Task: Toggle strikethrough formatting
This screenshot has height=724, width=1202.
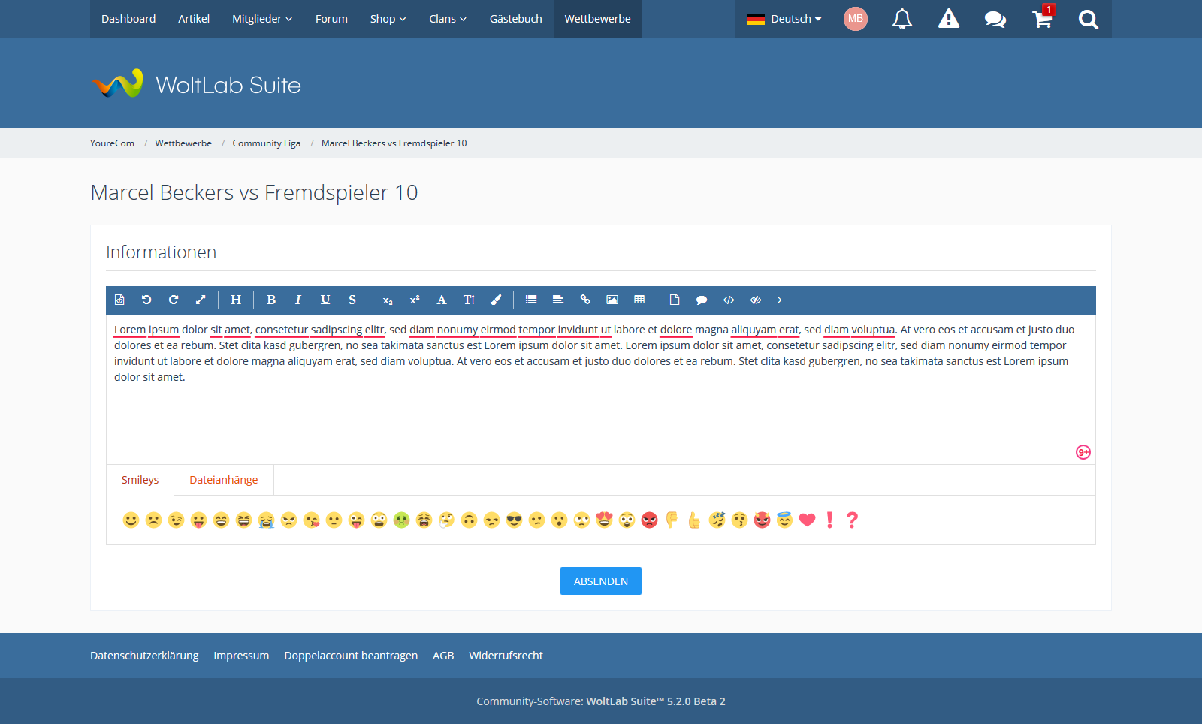Action: pyautogui.click(x=352, y=300)
